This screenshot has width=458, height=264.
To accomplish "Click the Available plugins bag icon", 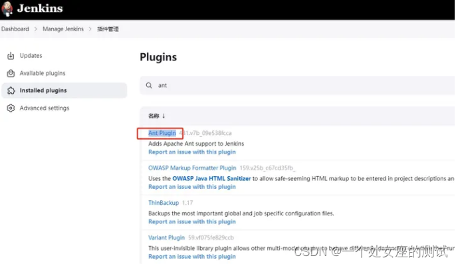I will pos(11,73).
